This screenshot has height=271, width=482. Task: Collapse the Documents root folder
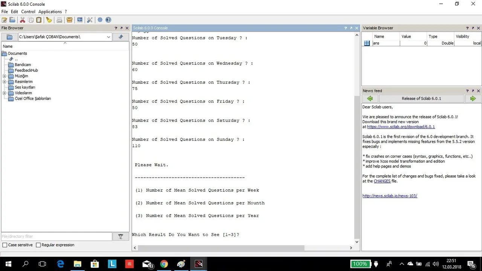click(x=5, y=53)
